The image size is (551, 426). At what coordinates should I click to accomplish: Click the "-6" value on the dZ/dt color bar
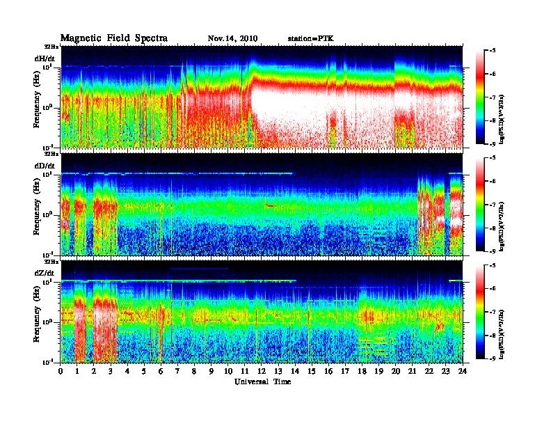tap(493, 289)
